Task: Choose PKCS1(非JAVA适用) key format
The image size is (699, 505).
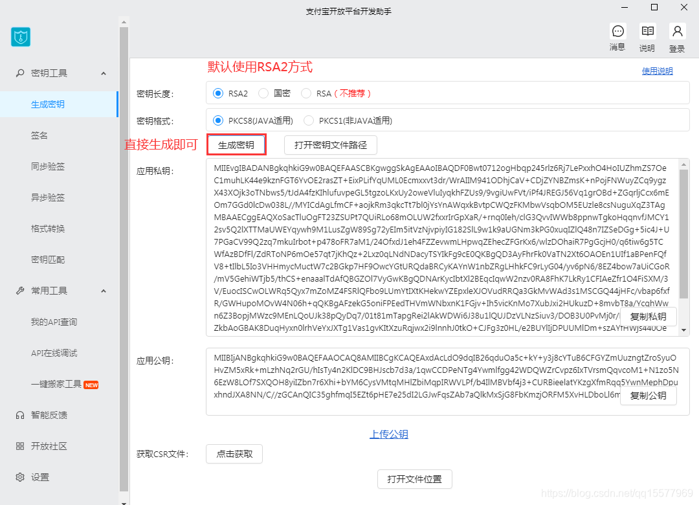Action: coord(309,120)
